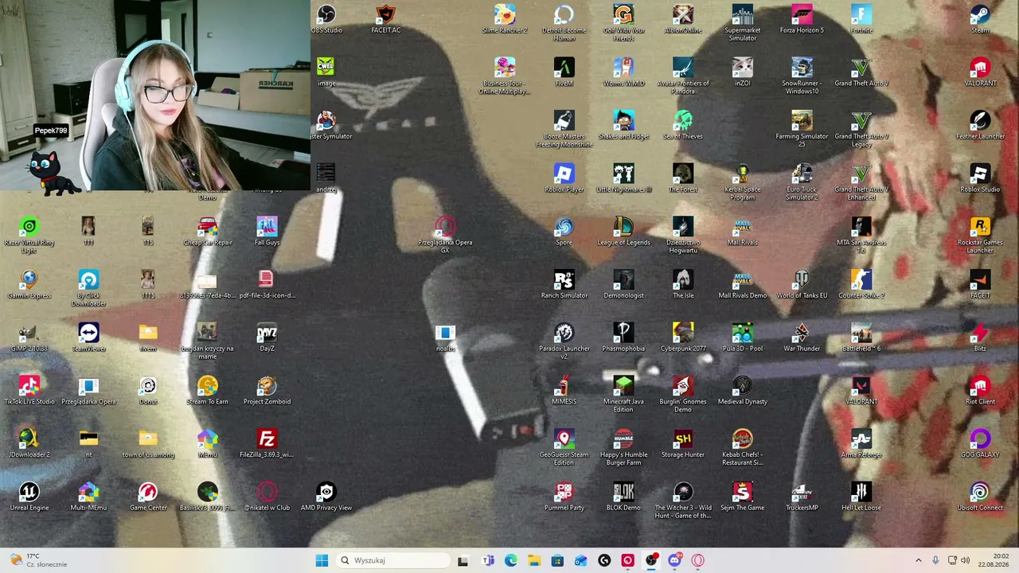This screenshot has height=573, width=1019.
Task: Launch the Phasmophobia shortcut
Action: 623,337
